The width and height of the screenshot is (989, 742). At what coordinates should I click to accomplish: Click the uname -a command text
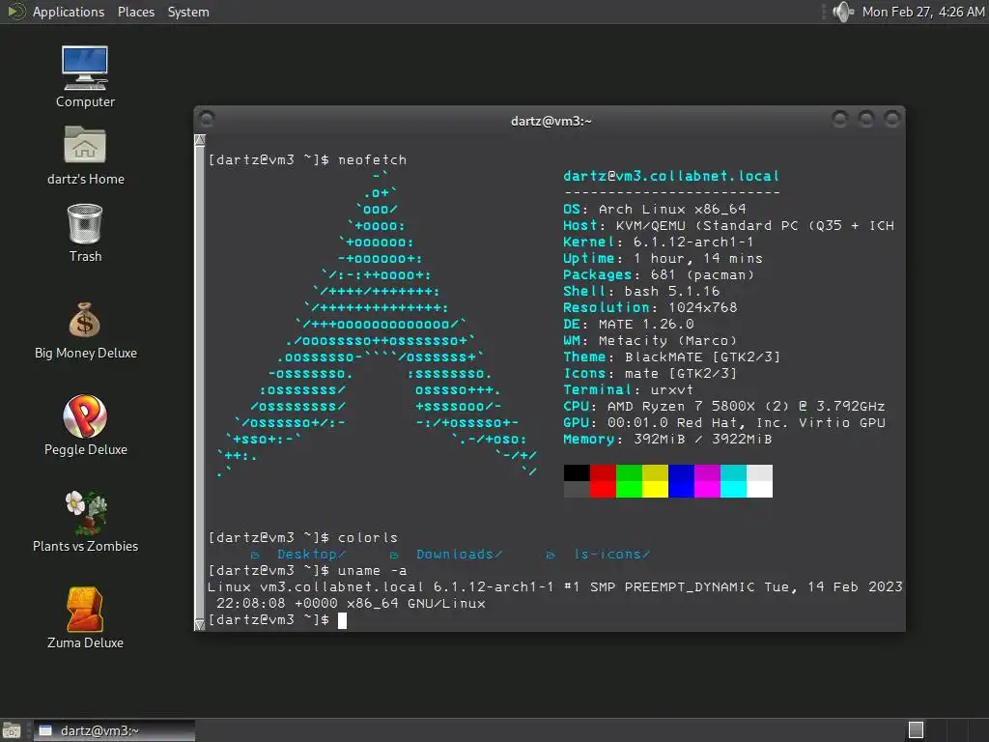(x=372, y=570)
